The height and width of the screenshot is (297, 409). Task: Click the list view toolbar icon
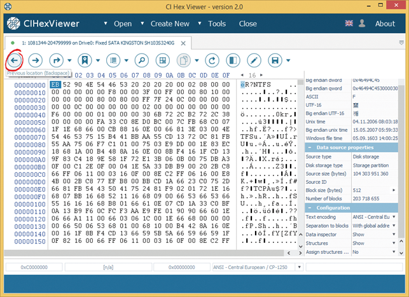[113, 60]
